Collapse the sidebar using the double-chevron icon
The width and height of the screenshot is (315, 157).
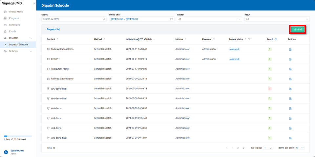coord(34,3)
